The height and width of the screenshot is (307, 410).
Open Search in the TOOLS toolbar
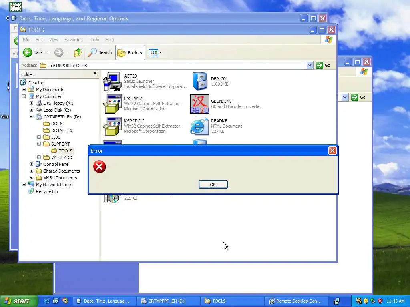click(x=100, y=52)
